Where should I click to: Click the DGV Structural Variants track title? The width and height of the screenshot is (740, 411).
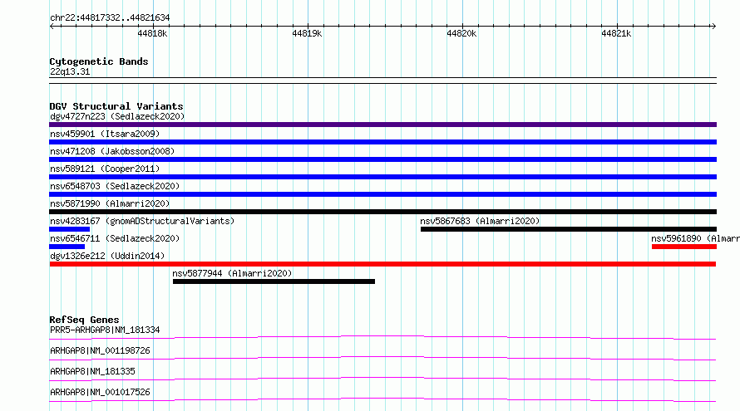pos(116,106)
